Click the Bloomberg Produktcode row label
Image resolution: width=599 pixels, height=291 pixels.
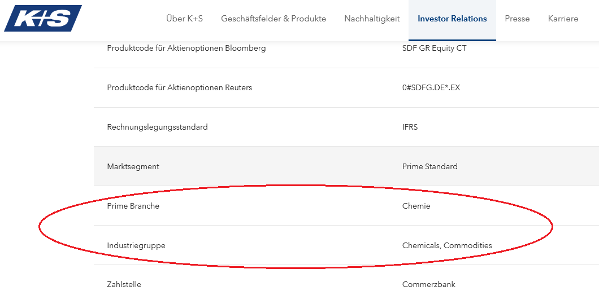click(186, 48)
